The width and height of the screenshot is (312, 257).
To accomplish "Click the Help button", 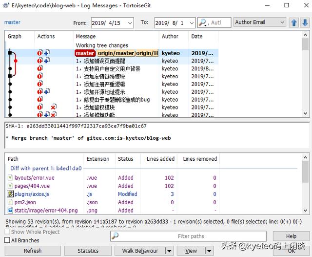I will [x=291, y=236].
